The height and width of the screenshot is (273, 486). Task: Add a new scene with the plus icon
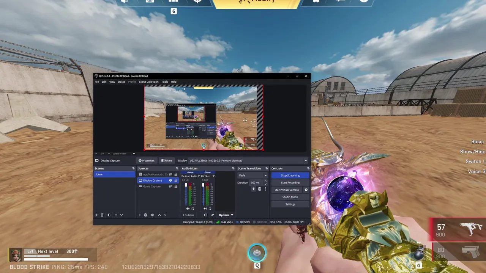click(96, 215)
